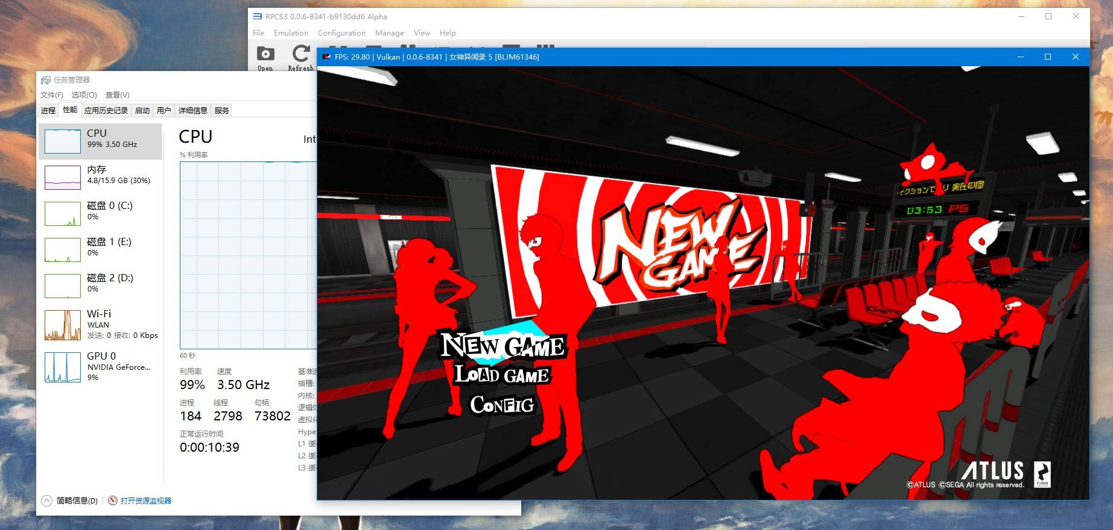Select the GPU 0 graph thumbnail
The width and height of the screenshot is (1113, 530).
pos(63,367)
